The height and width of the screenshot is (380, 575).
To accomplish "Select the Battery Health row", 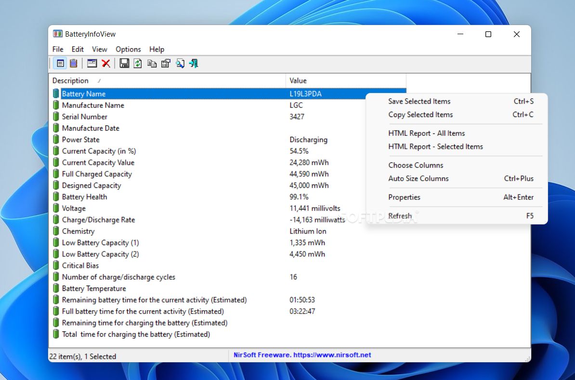I will coord(84,197).
